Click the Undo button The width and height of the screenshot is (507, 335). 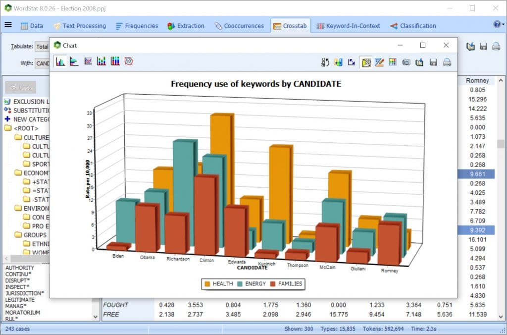(21, 88)
